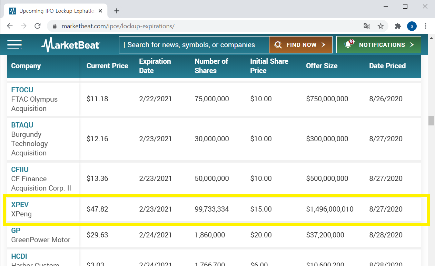Click the search news, symbols field
The height and width of the screenshot is (266, 435).
click(194, 45)
